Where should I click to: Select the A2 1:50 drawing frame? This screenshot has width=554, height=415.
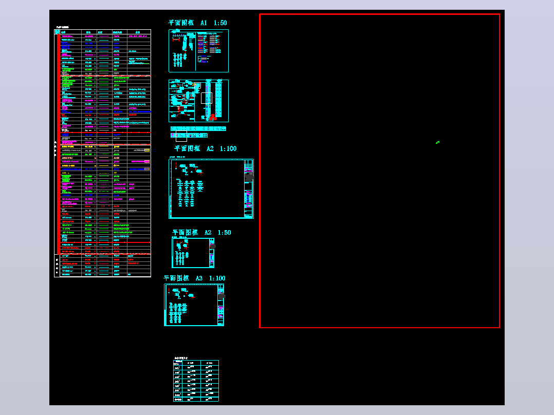(x=193, y=253)
